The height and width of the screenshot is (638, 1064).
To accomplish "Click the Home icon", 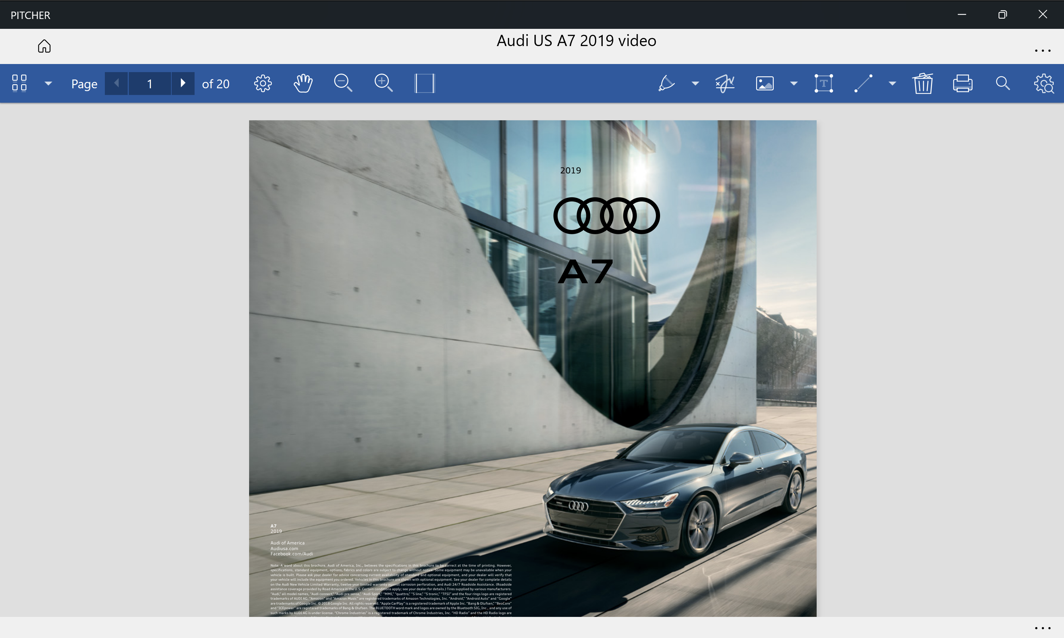I will (44, 46).
